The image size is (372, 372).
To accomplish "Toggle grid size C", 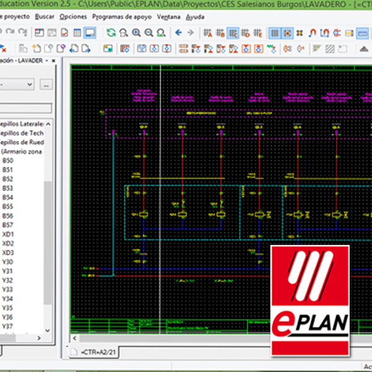I will (232, 33).
